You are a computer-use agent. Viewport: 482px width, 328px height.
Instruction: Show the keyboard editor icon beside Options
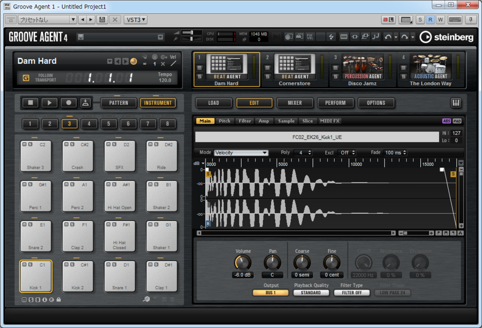pyautogui.click(x=456, y=103)
